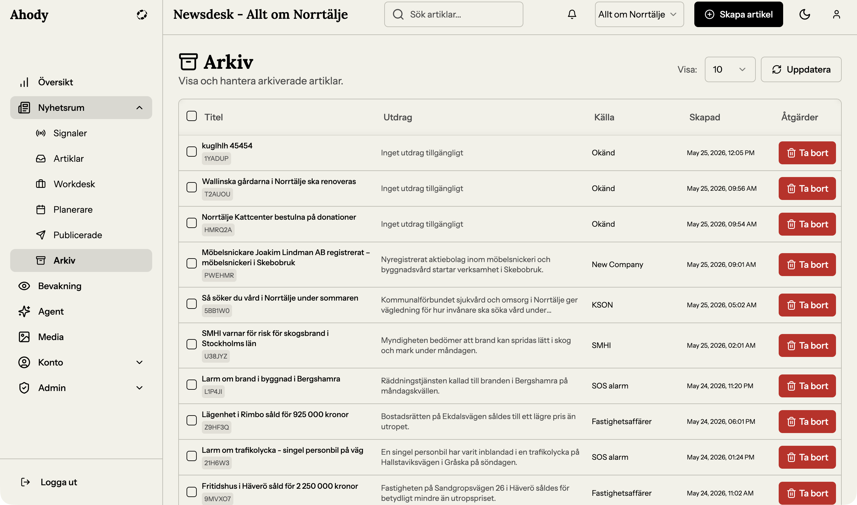Open the notifications bell
The height and width of the screenshot is (505, 857).
[x=572, y=14]
